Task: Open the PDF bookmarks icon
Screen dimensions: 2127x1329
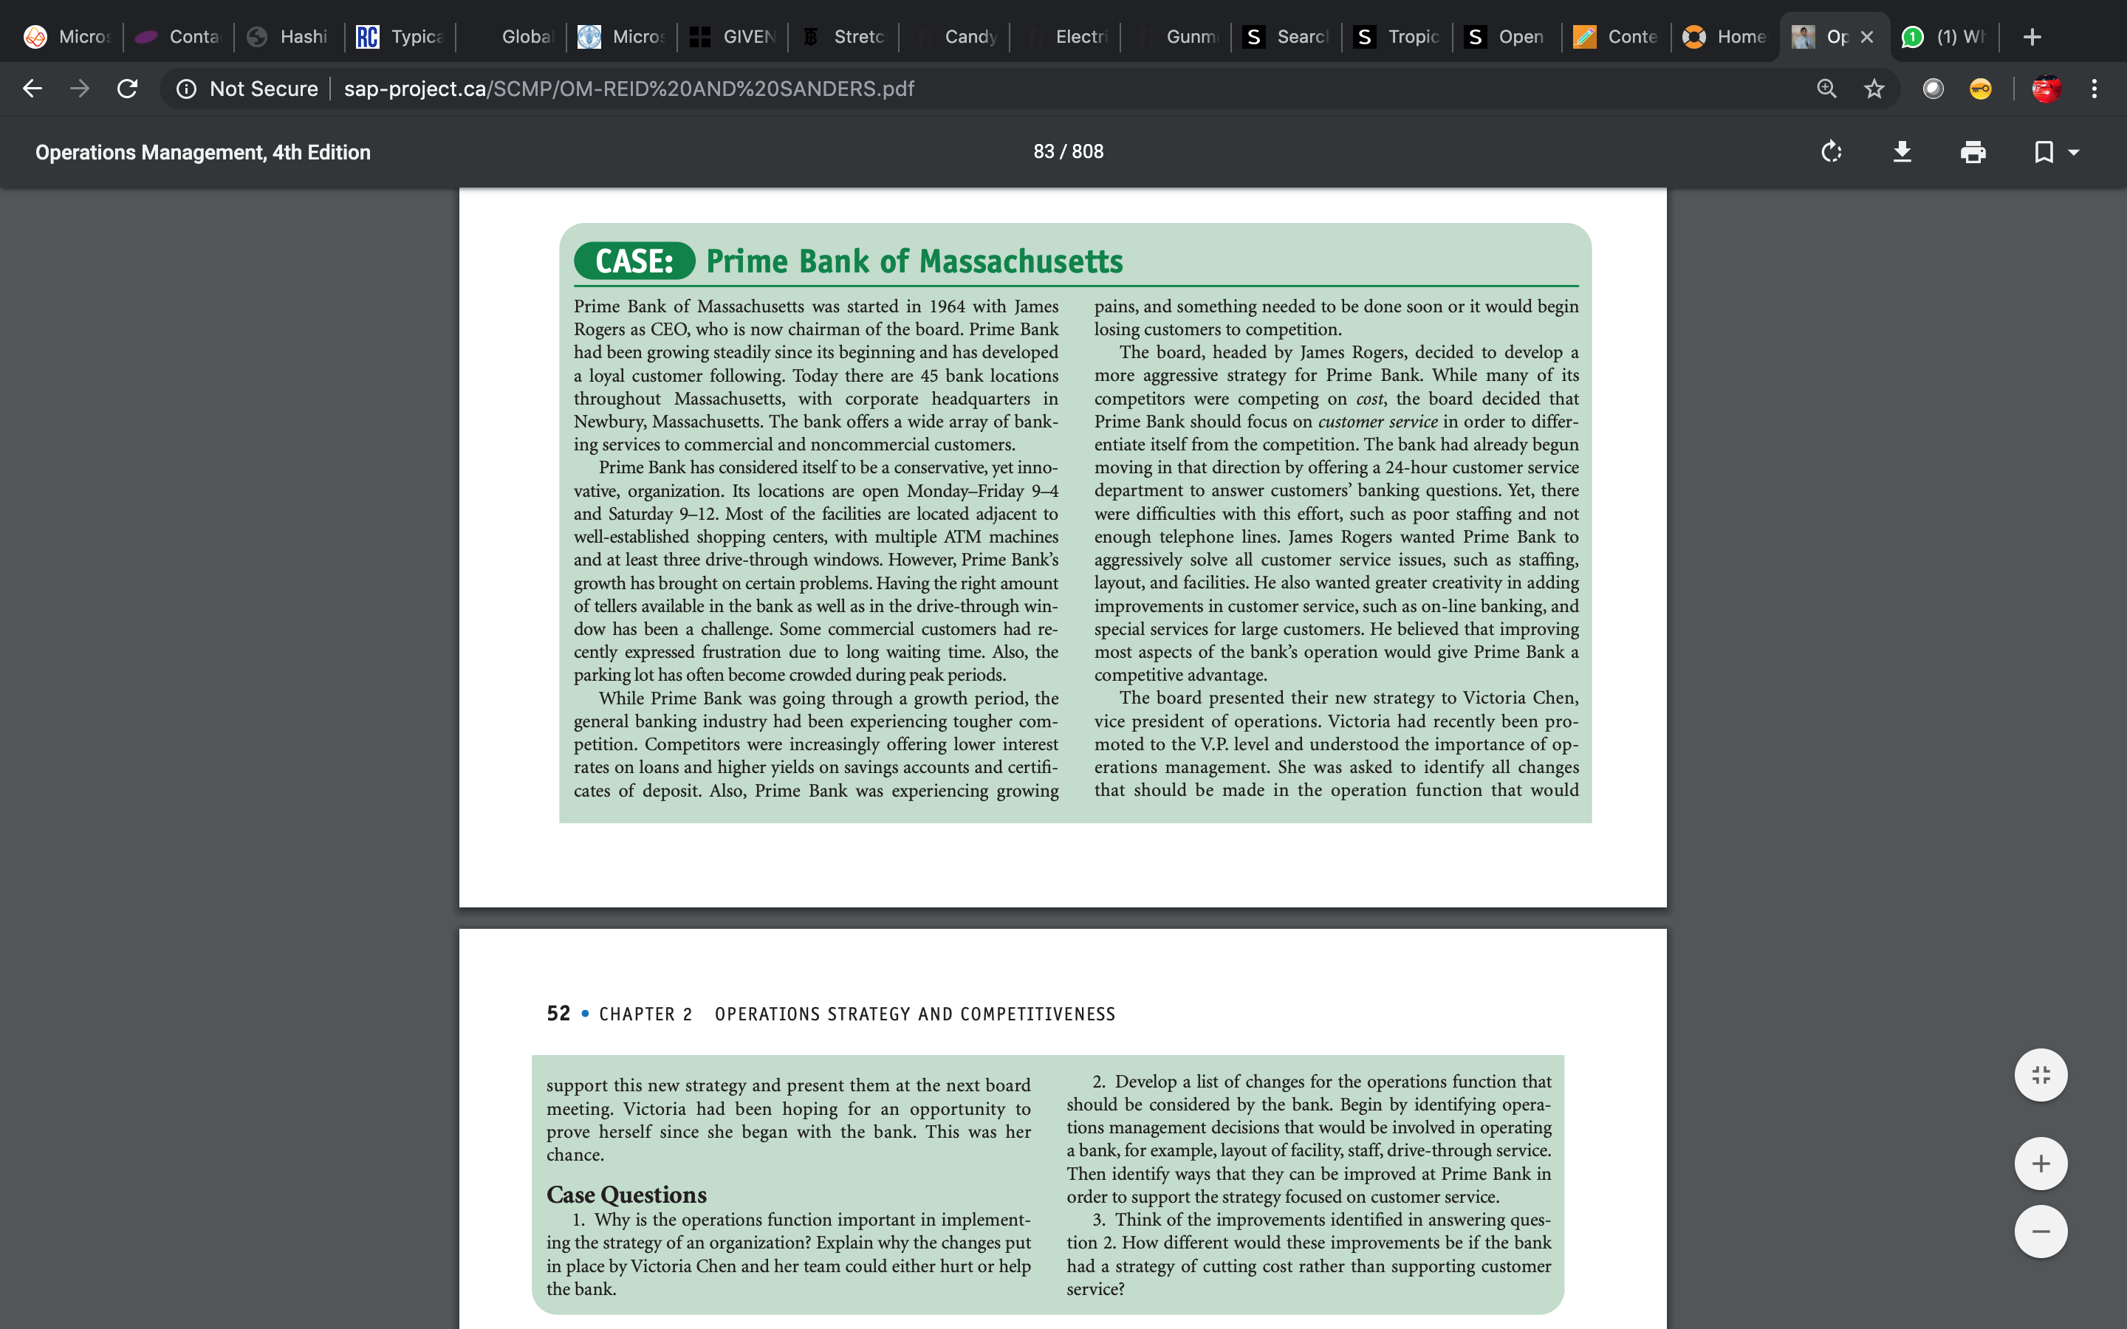Action: [2044, 152]
